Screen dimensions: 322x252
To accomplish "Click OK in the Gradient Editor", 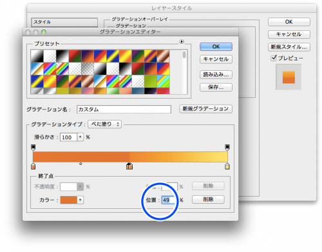I will 216,46.
